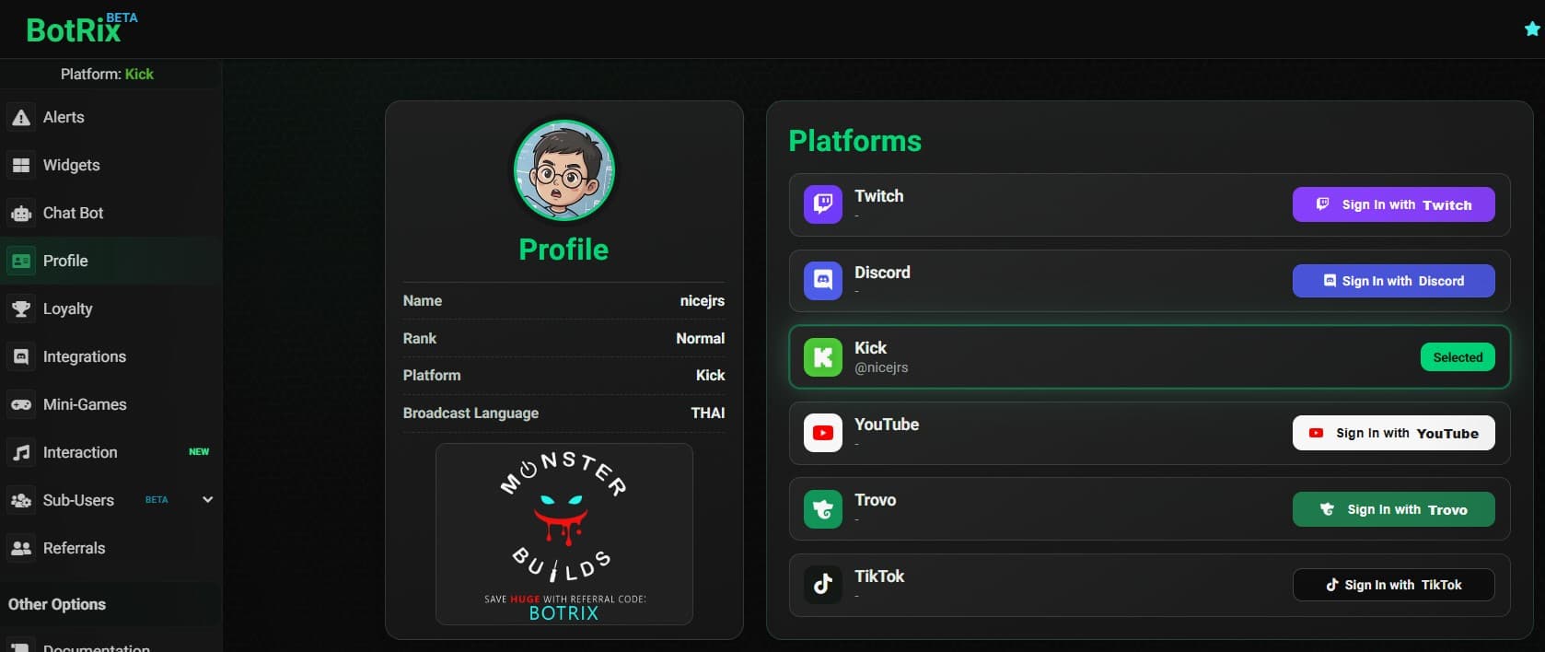Click the Widgets grid icon
Screen dimensions: 1545x652
(21, 166)
